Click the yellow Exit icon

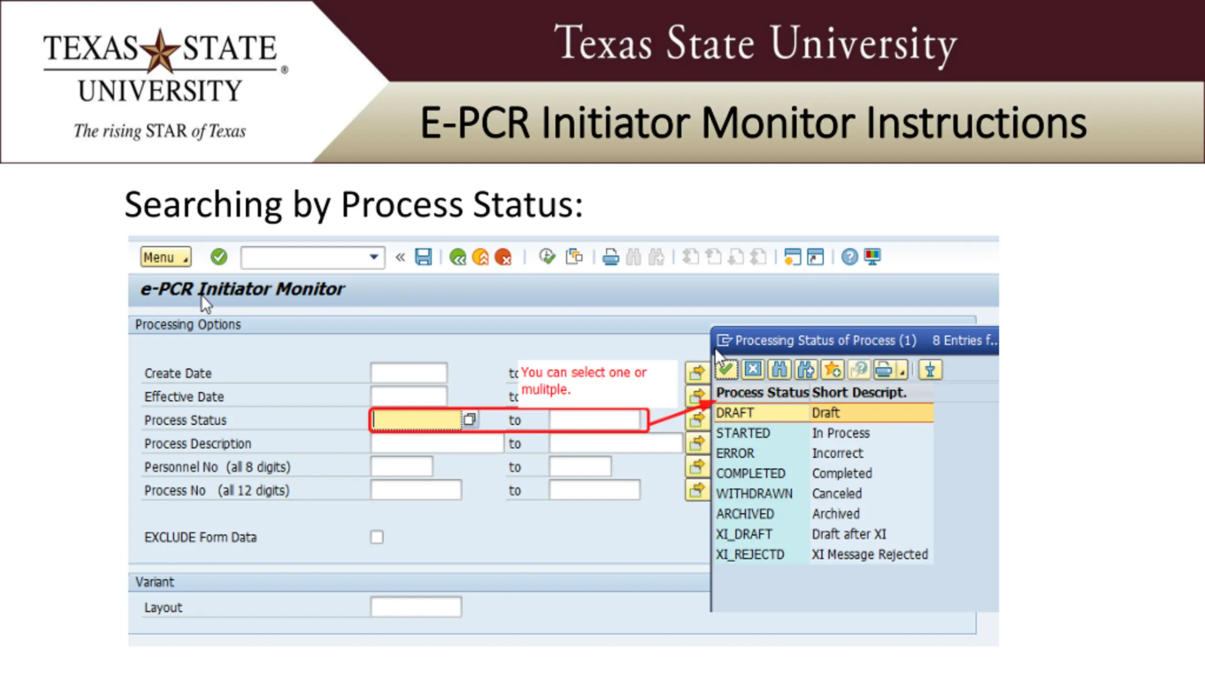click(x=480, y=257)
